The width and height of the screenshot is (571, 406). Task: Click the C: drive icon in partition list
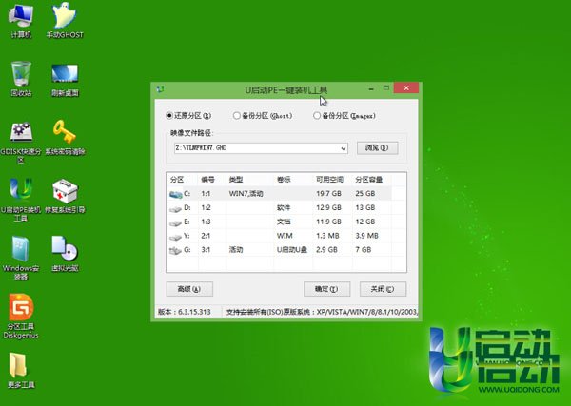[176, 195]
